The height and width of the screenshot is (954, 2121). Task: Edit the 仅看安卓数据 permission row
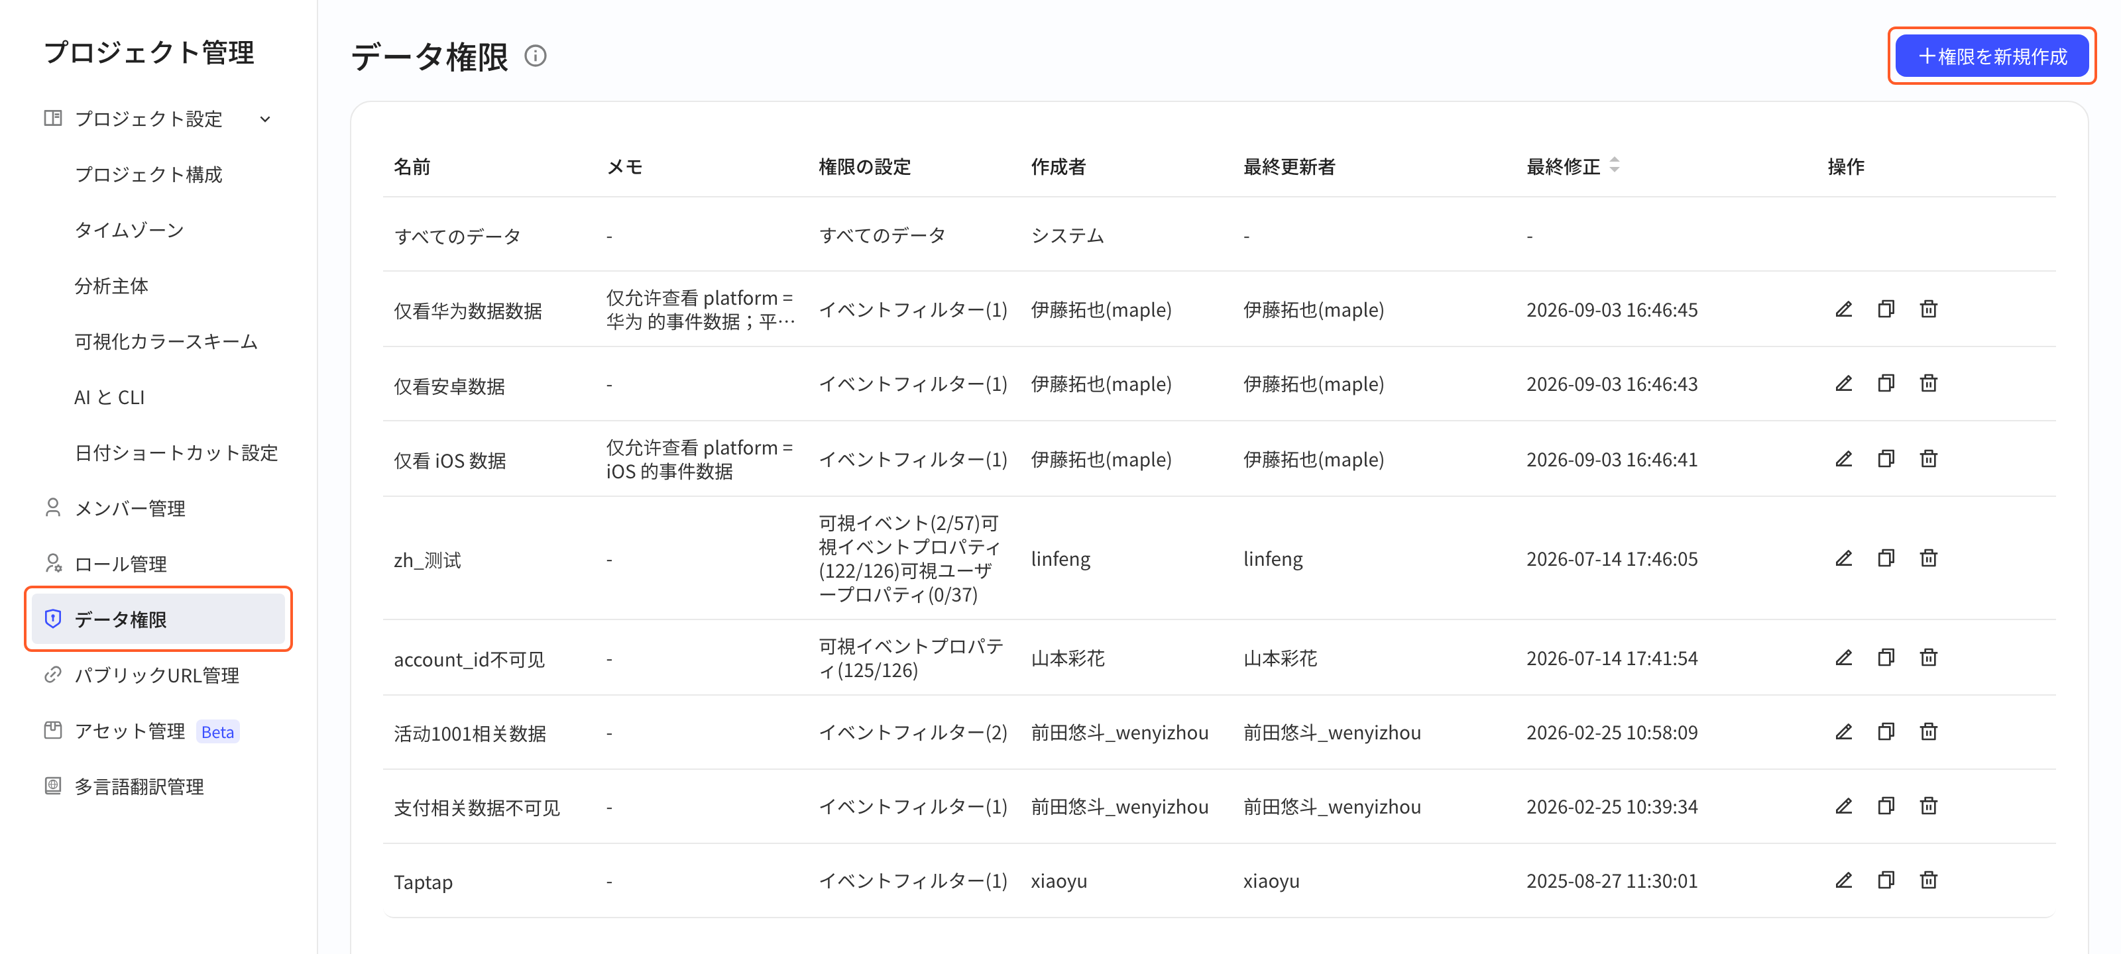click(x=1843, y=384)
